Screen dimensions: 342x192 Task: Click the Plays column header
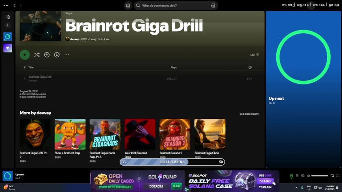click(x=174, y=67)
